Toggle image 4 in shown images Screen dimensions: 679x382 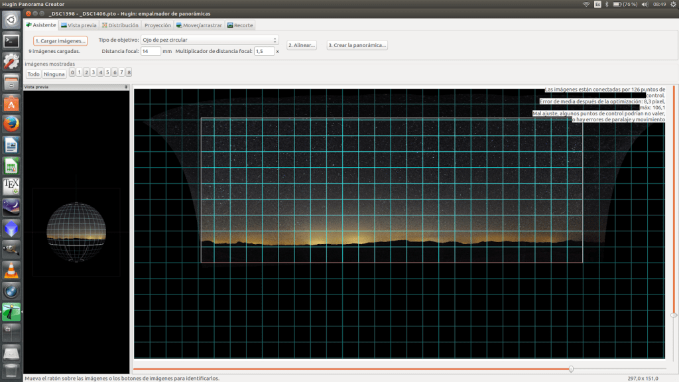(x=100, y=73)
